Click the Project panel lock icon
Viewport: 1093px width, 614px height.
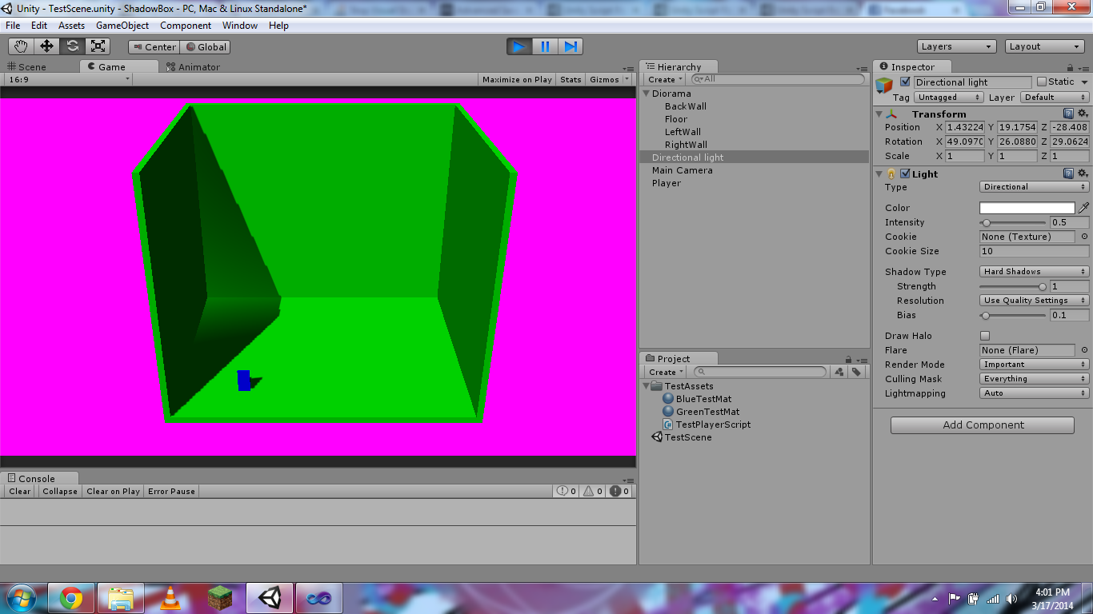coord(848,360)
